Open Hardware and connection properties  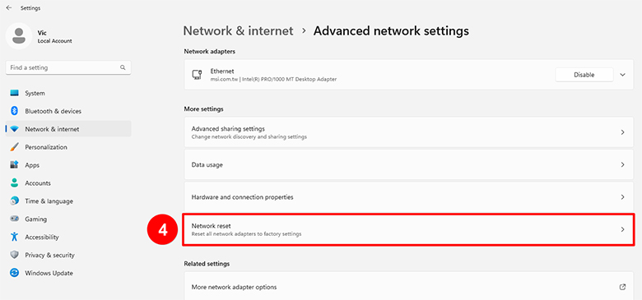pos(408,197)
